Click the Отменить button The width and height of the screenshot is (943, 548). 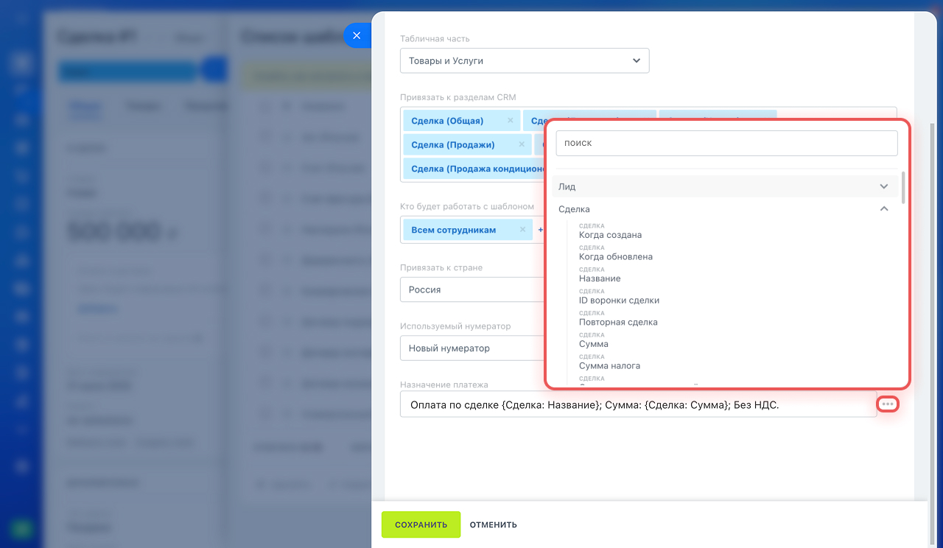click(x=493, y=524)
